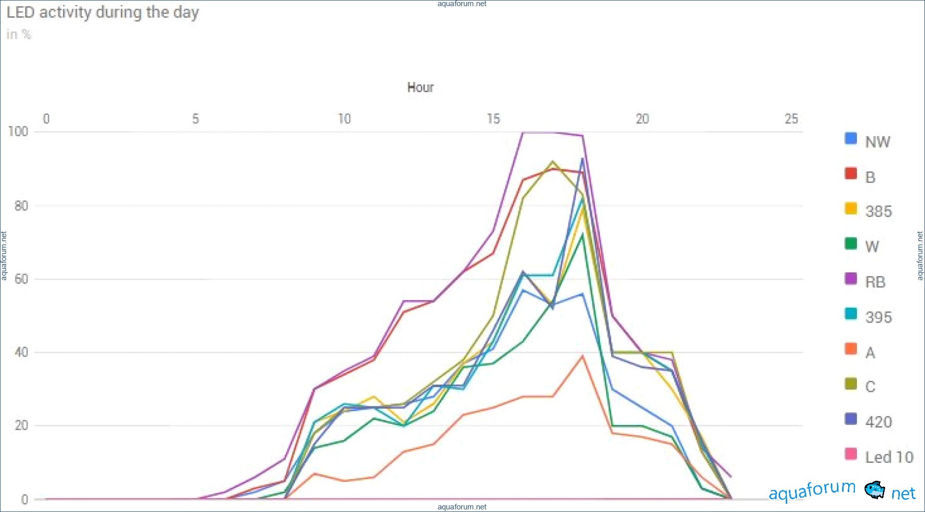Select the yellow 385 legend swatch
The image size is (925, 512).
pos(850,208)
